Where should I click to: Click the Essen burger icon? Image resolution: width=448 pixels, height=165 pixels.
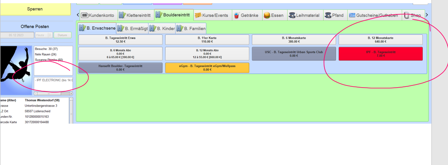(267, 15)
